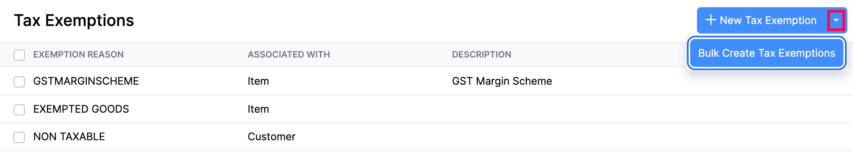Open the EXEMPTED GOODS exemption entry
The height and width of the screenshot is (163, 853).
coord(81,109)
